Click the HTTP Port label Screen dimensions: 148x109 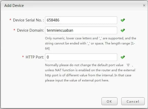pos(35,57)
